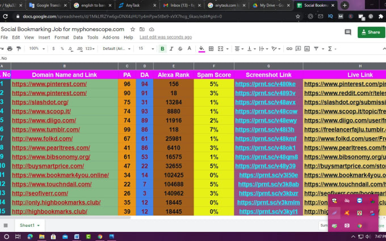
Task: Open the fill color picker
Action: (202, 49)
